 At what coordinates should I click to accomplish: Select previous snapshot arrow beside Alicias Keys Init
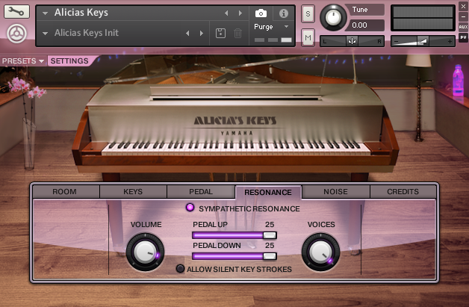pos(187,33)
